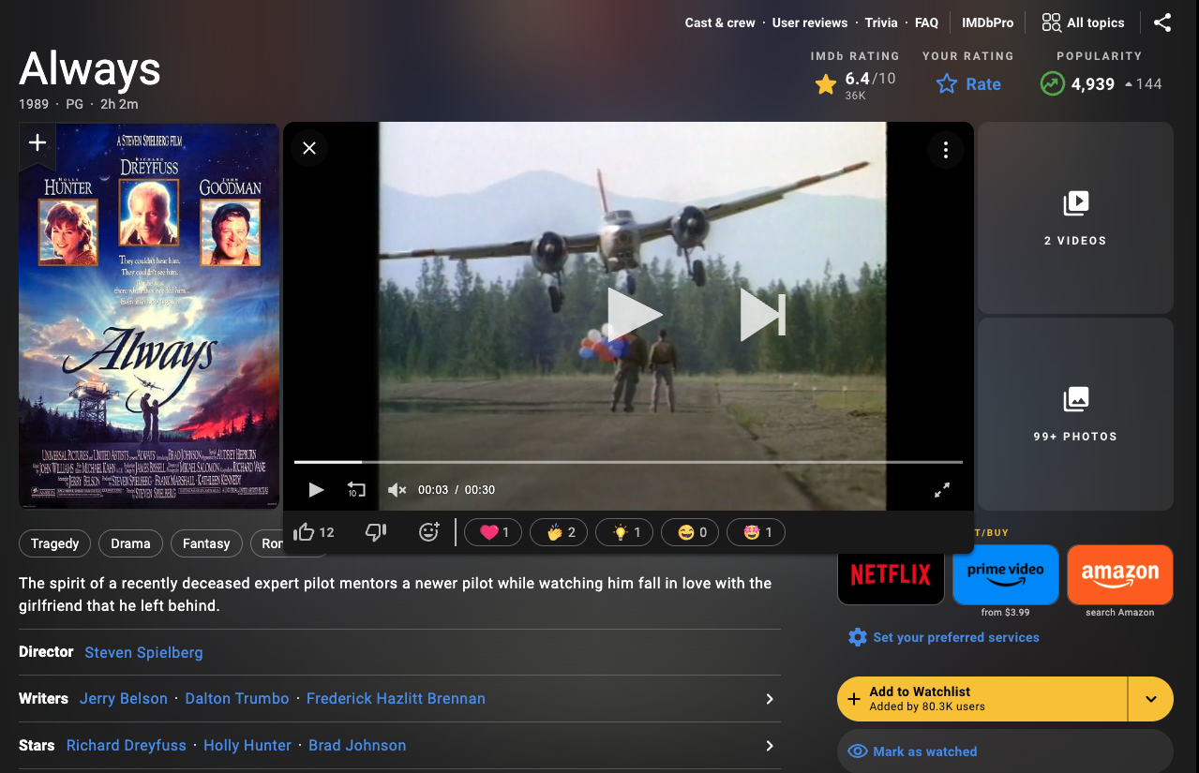Open the All topics menu
The width and height of the screenshot is (1199, 773).
click(1083, 22)
